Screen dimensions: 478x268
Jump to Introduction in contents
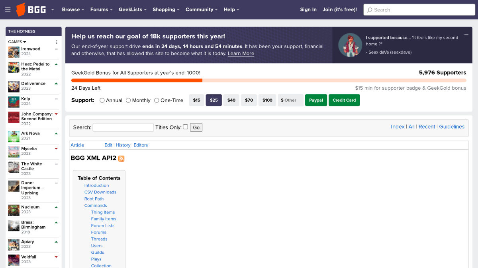(x=96, y=185)
